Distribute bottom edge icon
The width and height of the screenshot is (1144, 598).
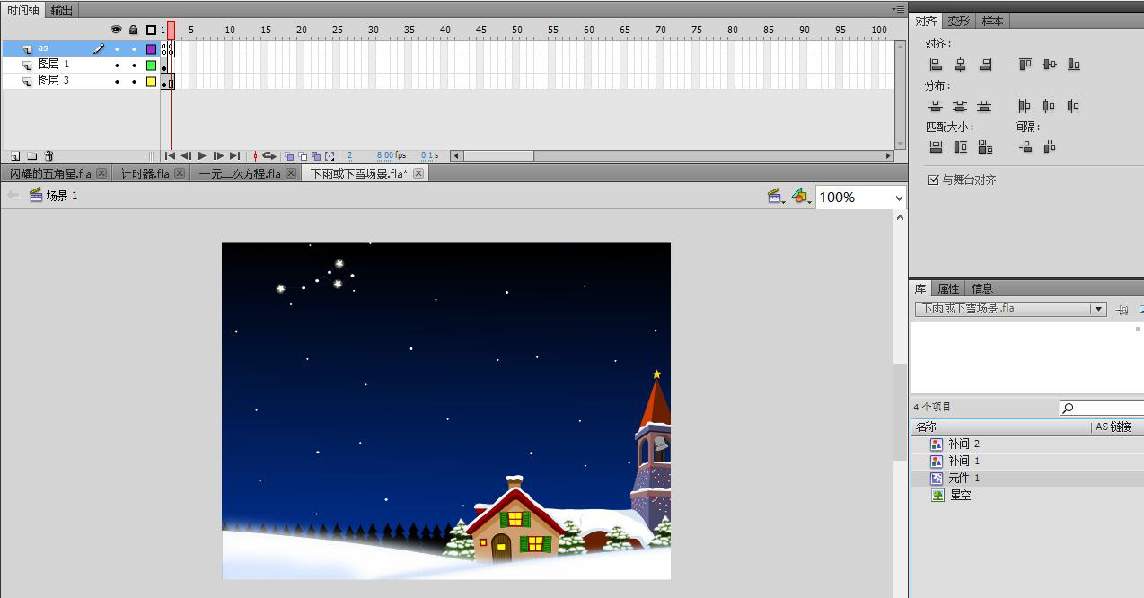(x=985, y=106)
